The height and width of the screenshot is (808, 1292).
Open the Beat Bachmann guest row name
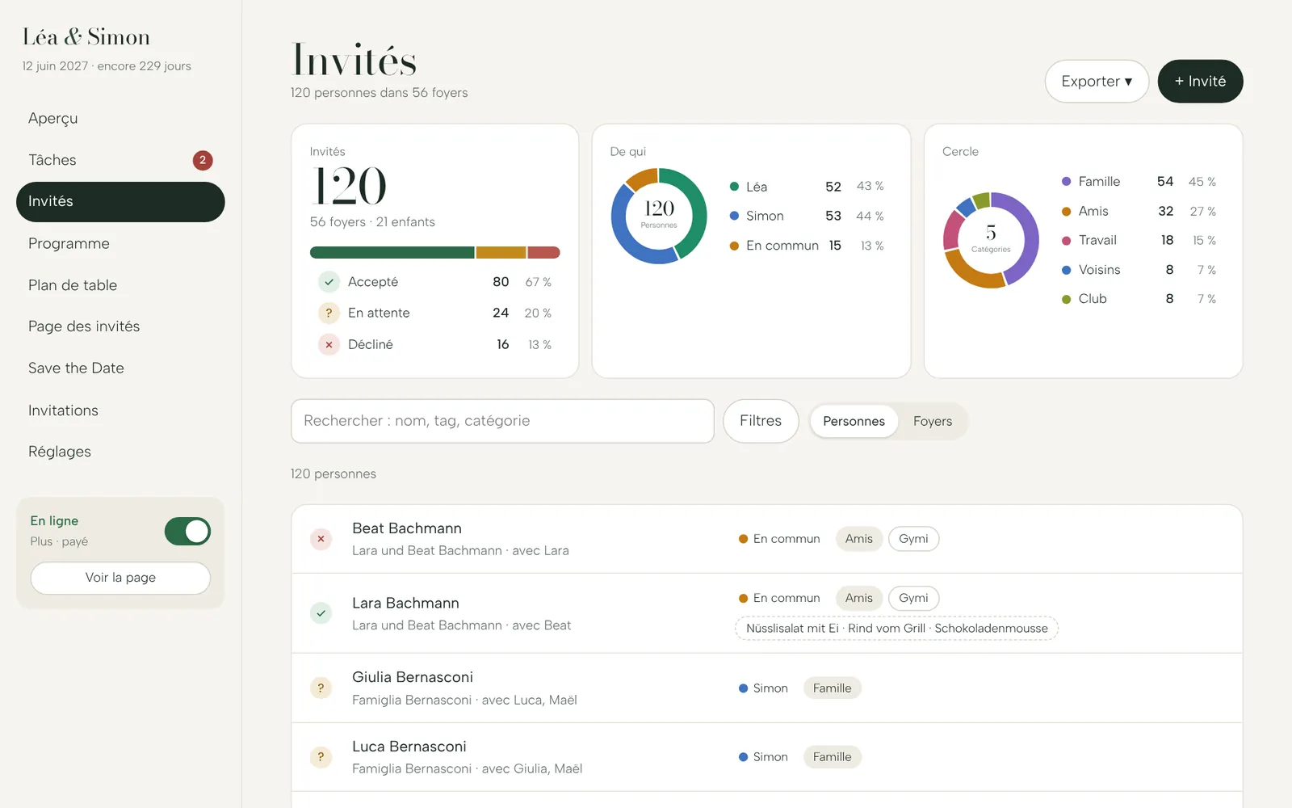pos(407,528)
